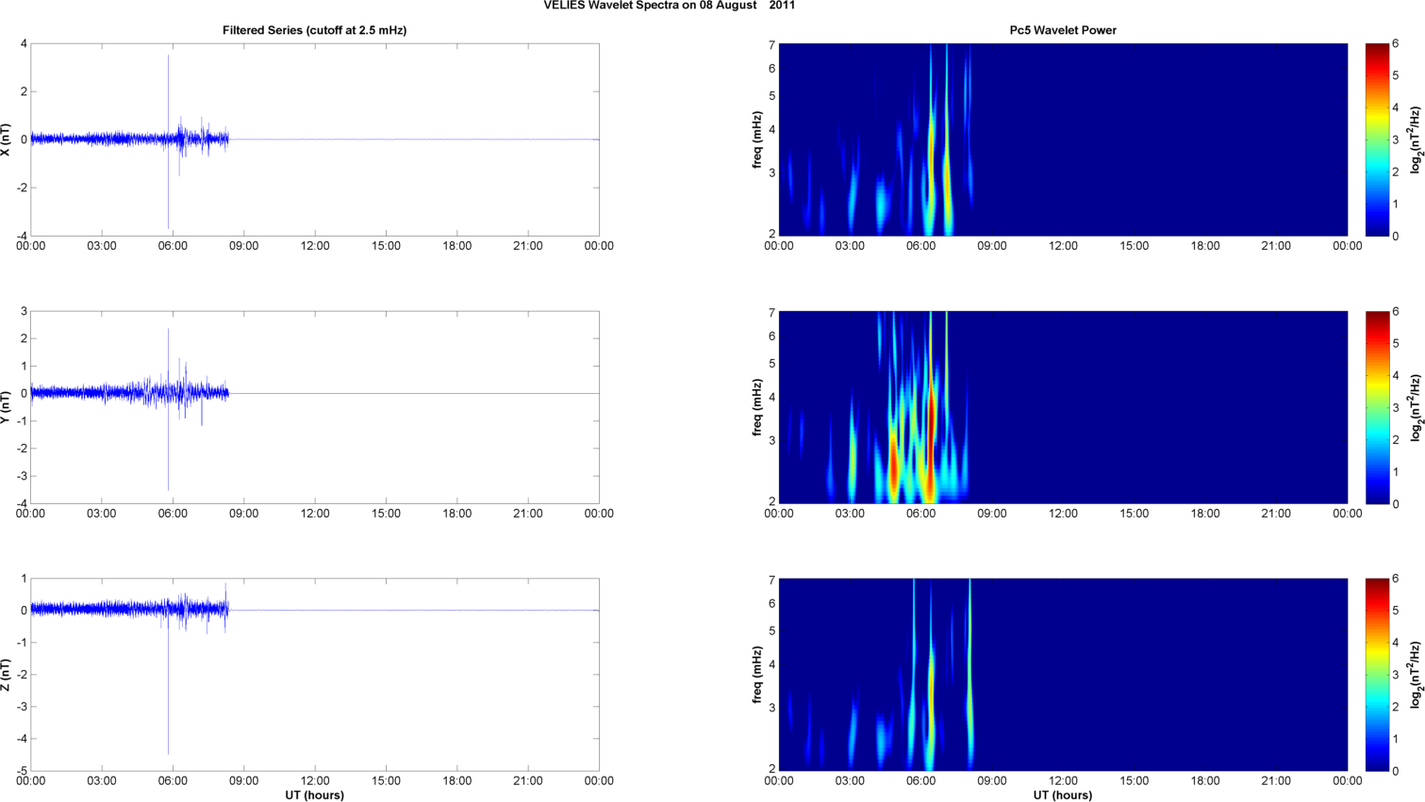This screenshot has height=802, width=1425.
Task: Click the log2(nT²/Hz) label beside the top colorbar
Action: click(1416, 139)
